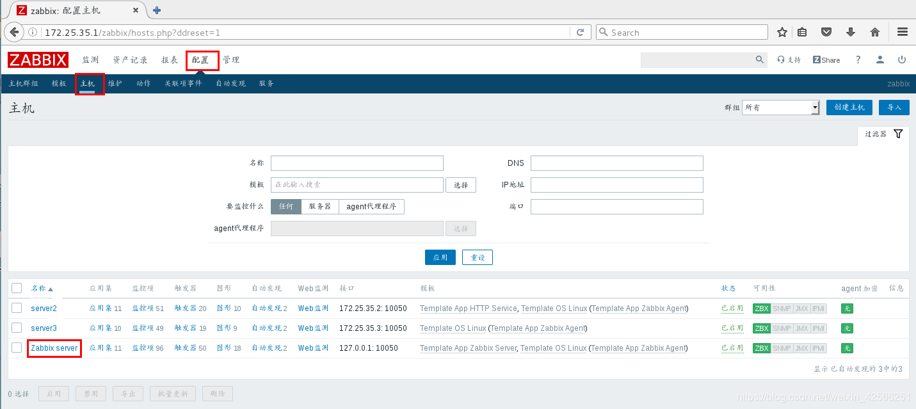Select the agent代理程序 monitoring option

(371, 206)
